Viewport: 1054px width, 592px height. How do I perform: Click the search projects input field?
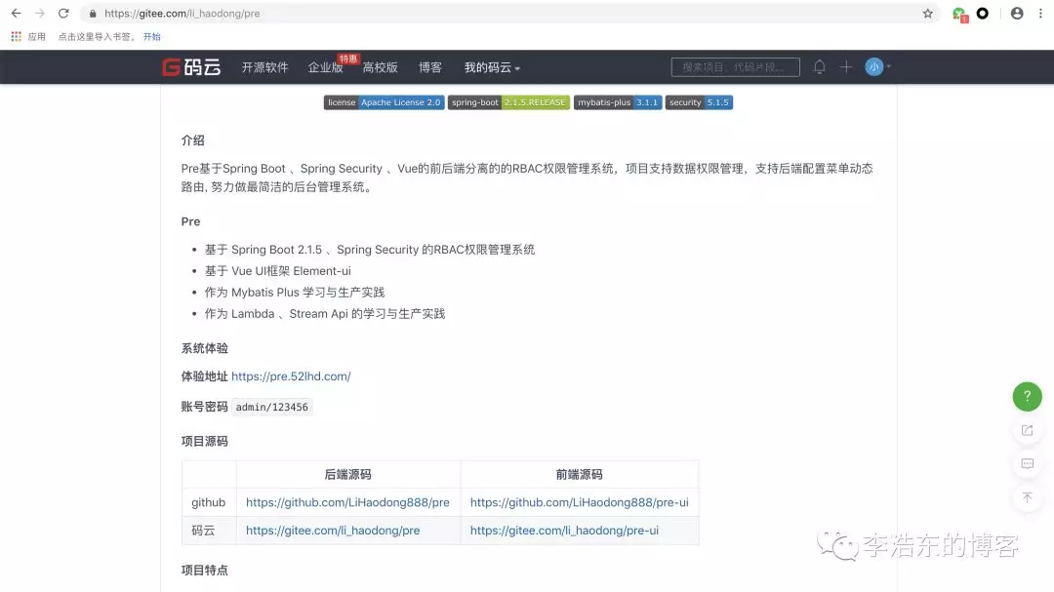click(736, 67)
